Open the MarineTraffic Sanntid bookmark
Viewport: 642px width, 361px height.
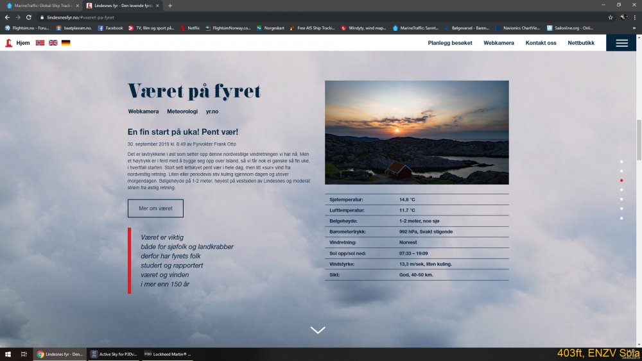pos(415,28)
